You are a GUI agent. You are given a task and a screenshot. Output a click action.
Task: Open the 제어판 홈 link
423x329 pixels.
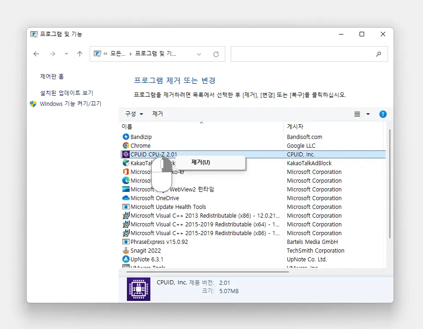point(52,76)
